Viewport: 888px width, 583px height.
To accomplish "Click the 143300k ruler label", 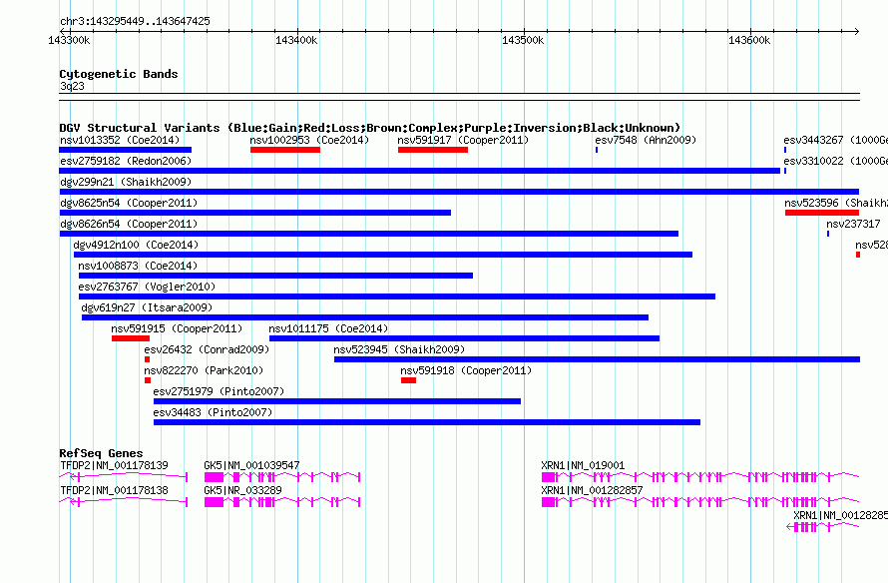I will coord(69,40).
